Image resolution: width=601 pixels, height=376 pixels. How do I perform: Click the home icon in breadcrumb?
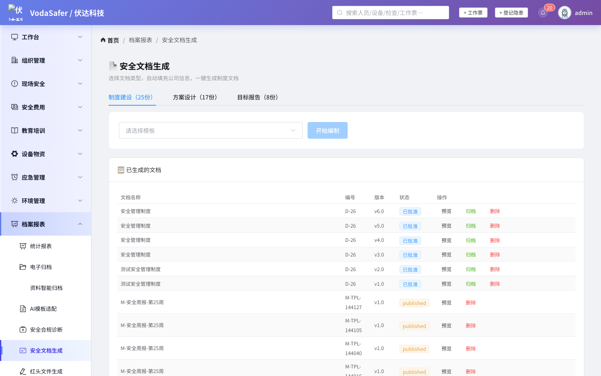pos(103,40)
